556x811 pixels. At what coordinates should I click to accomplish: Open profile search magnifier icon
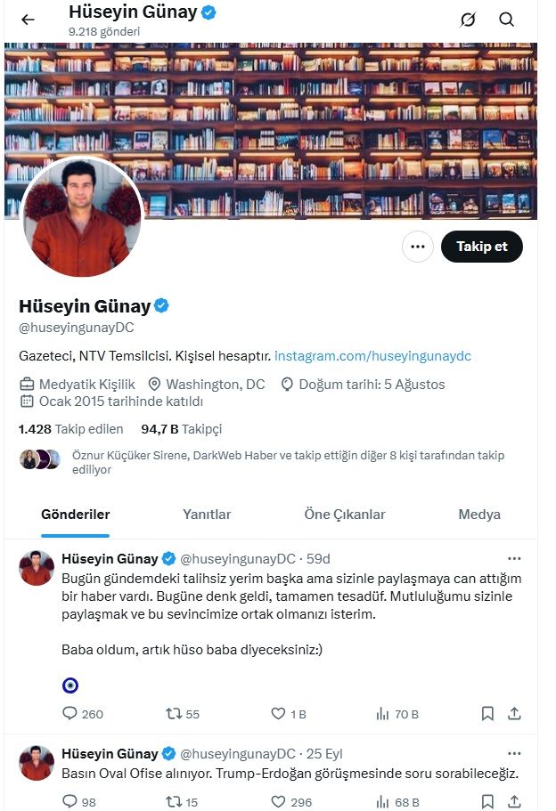click(x=506, y=20)
